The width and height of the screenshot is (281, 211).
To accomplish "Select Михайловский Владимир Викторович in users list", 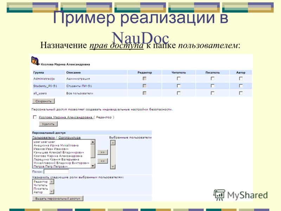I will 62,163.
